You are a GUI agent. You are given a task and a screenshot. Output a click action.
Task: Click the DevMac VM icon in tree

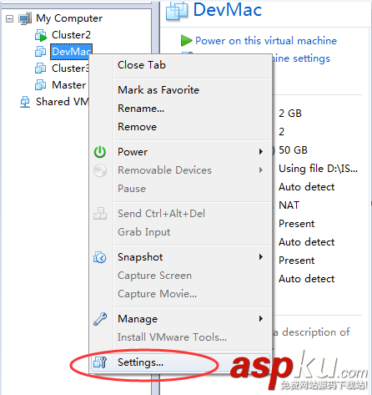click(x=41, y=52)
